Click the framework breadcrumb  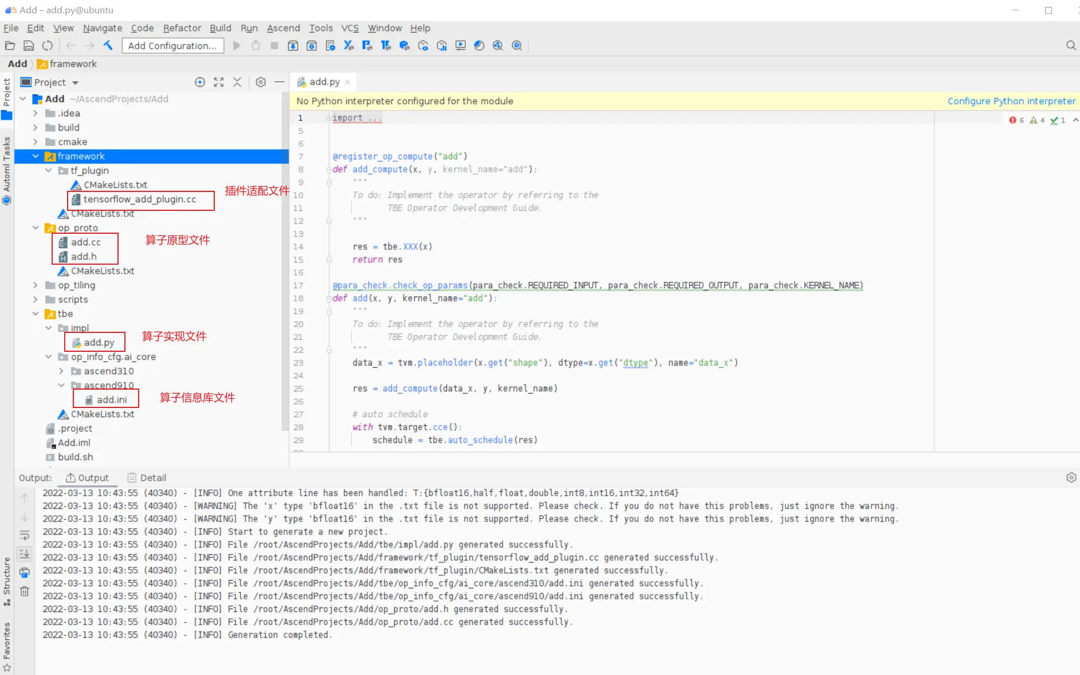point(67,64)
